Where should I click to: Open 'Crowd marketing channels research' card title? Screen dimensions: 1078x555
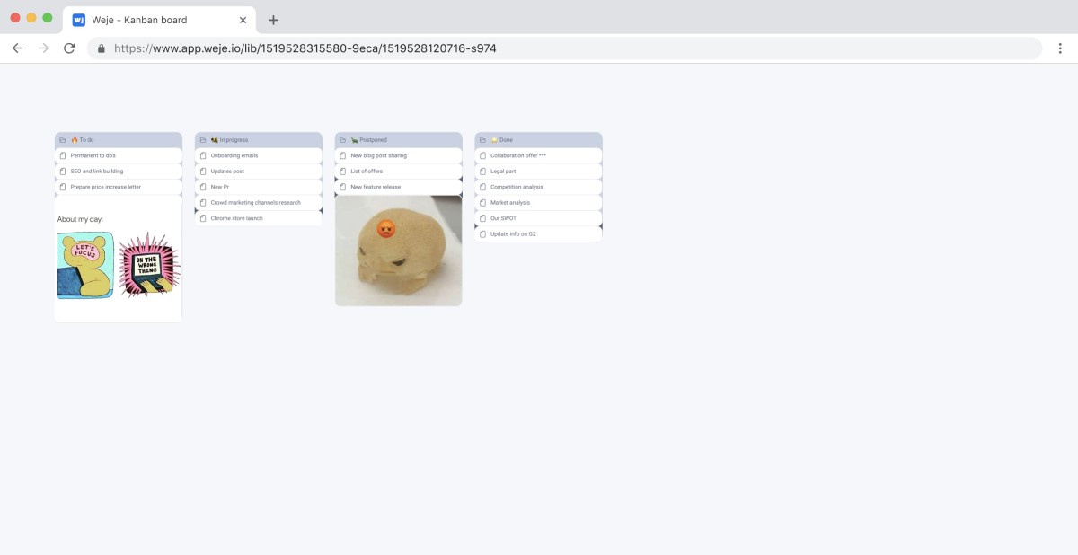256,203
